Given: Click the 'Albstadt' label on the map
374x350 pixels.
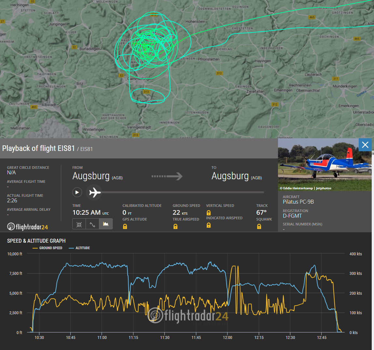Looking at the screenshot, I should [49, 105].
